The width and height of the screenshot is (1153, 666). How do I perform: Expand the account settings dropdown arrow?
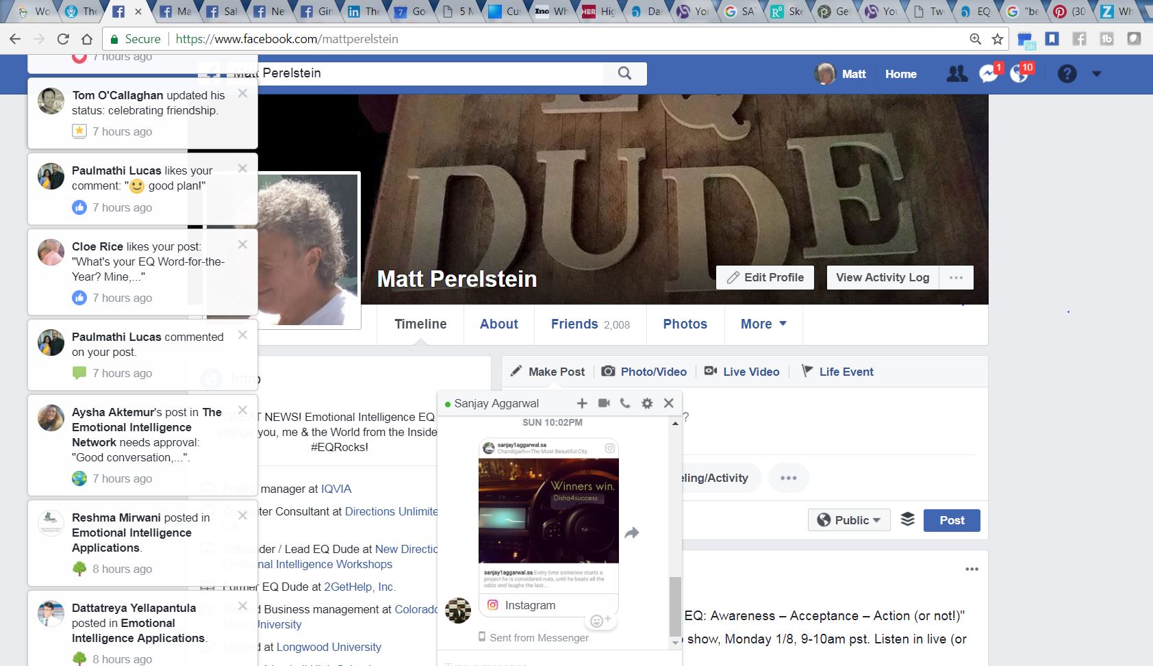1097,74
